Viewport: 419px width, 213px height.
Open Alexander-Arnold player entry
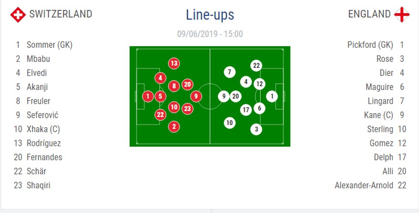coord(364,185)
